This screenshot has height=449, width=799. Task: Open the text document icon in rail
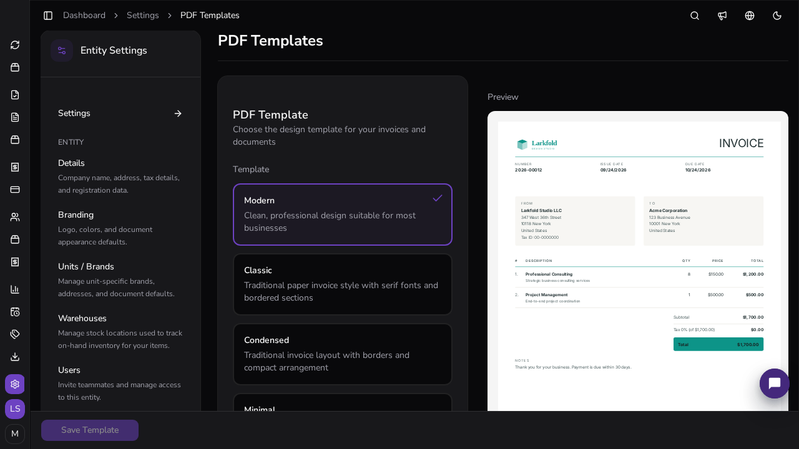pyautogui.click(x=15, y=117)
